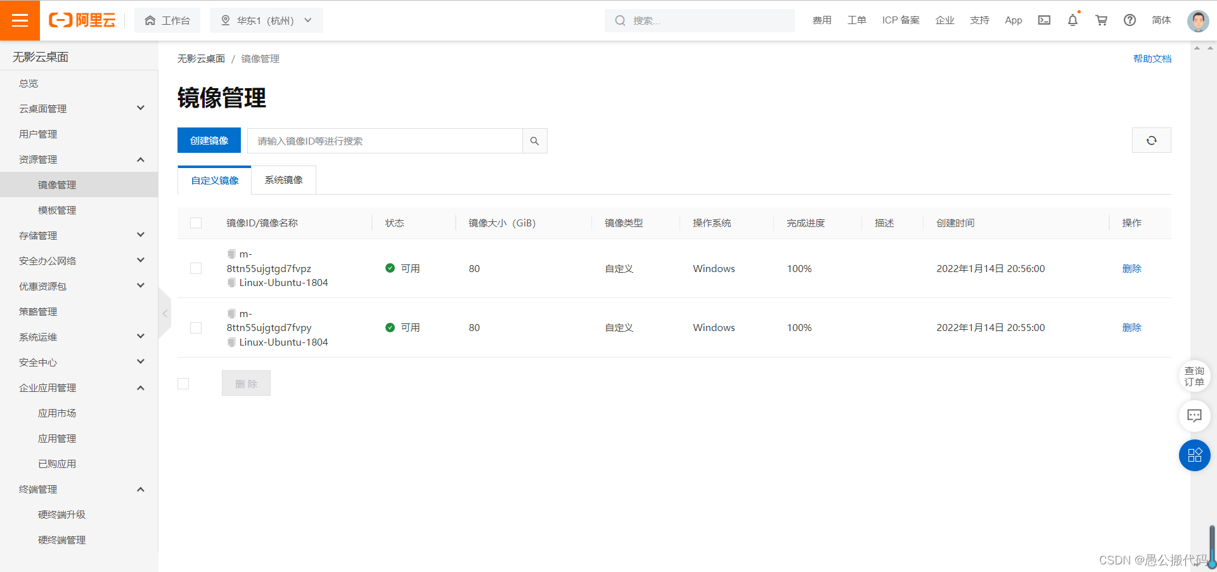Open 工单 in the top navigation

(856, 20)
